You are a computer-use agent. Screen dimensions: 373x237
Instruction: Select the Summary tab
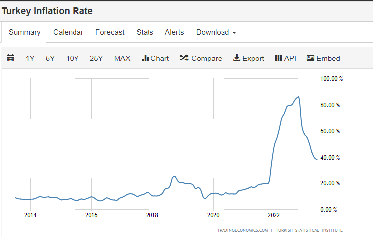point(24,32)
